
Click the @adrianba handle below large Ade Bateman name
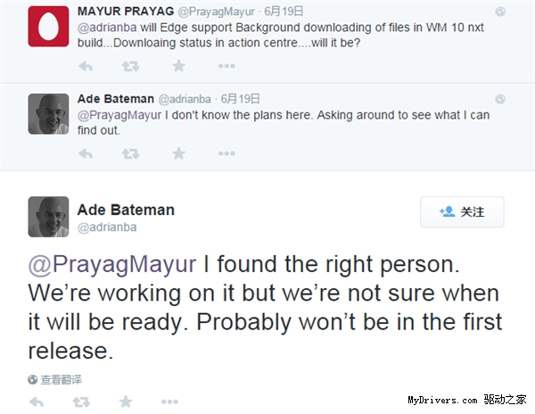(x=108, y=228)
